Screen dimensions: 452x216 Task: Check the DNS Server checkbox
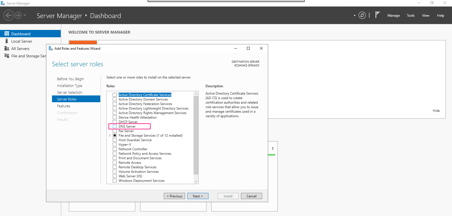coord(115,126)
